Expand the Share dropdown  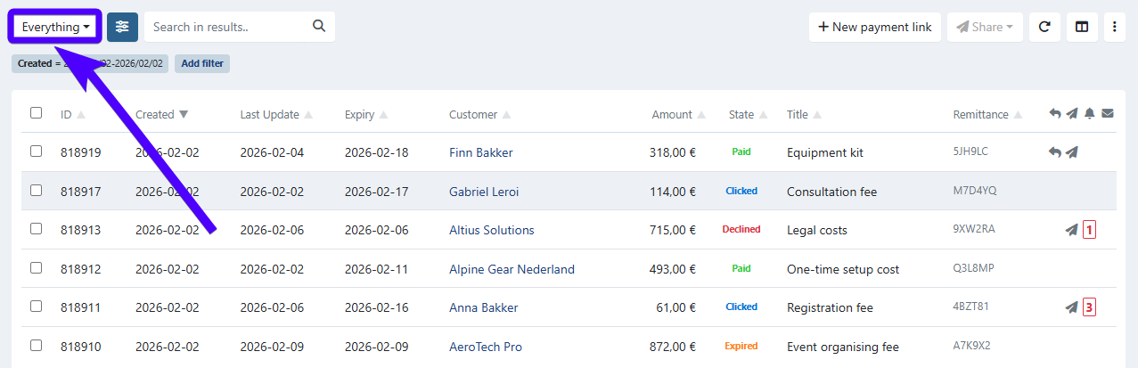984,27
